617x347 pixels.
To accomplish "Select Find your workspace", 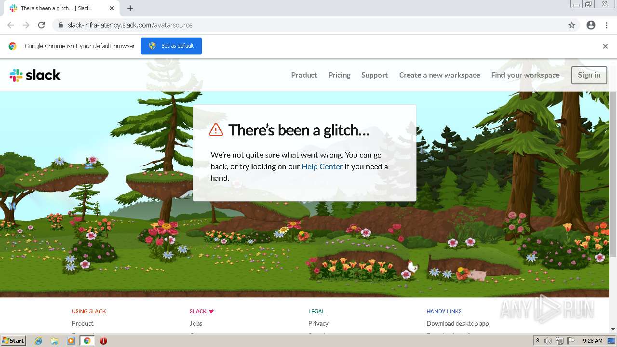I will click(525, 75).
